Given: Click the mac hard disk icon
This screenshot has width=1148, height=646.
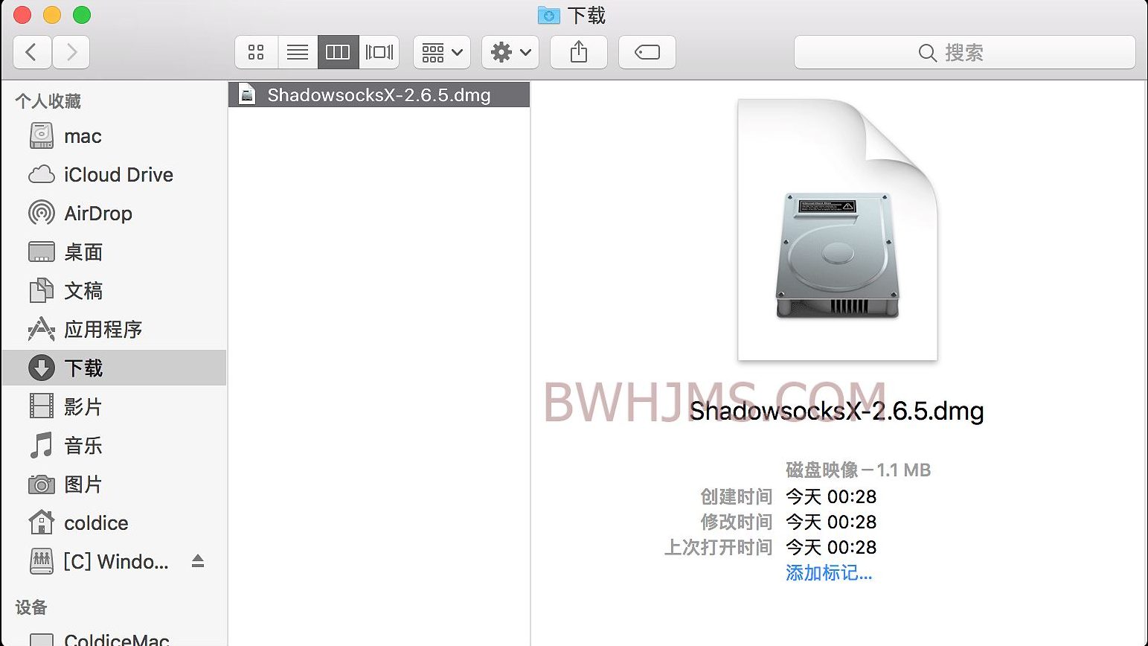Looking at the screenshot, I should [42, 136].
